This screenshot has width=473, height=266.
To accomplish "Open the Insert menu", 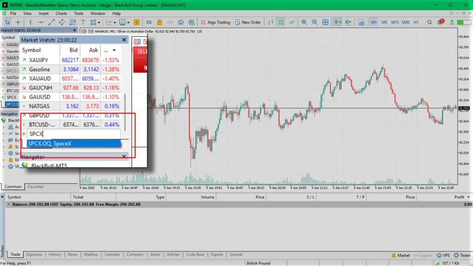I will click(43, 13).
